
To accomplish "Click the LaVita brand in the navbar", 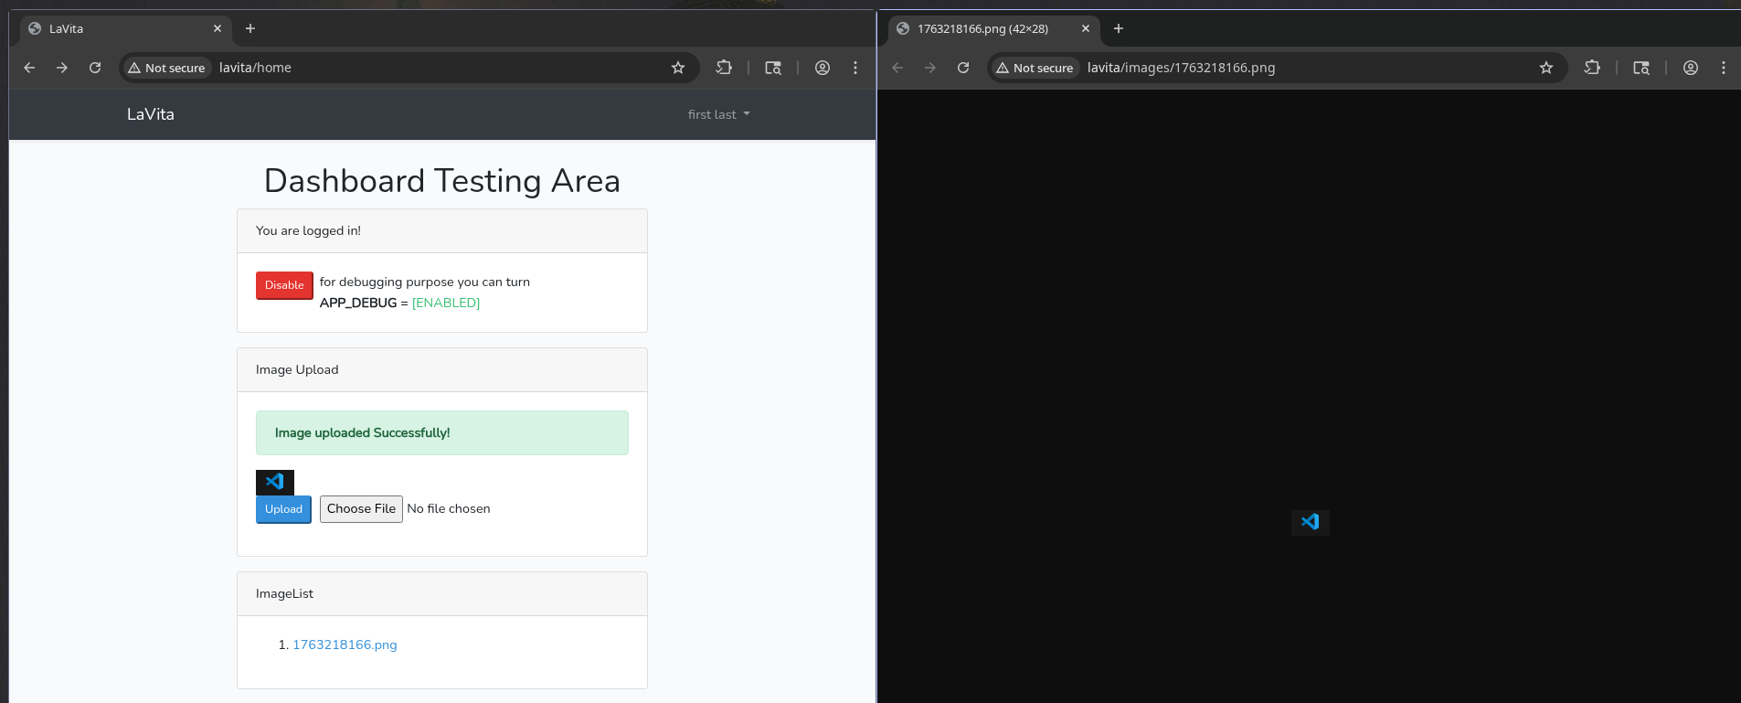I will [150, 114].
